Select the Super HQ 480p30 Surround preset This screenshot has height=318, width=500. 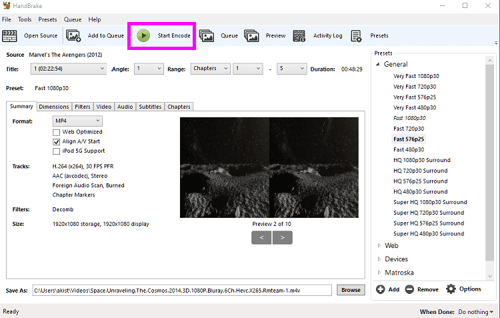pos(429,234)
